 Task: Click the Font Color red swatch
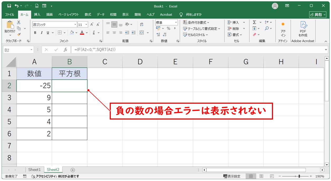[82, 33]
